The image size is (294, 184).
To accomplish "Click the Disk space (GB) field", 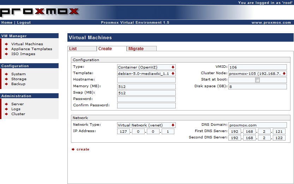I will click(257, 87).
